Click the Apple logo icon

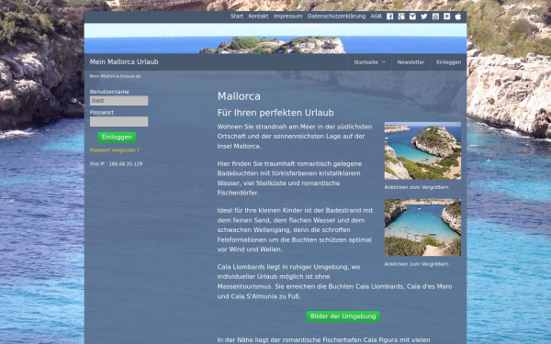tap(458, 17)
